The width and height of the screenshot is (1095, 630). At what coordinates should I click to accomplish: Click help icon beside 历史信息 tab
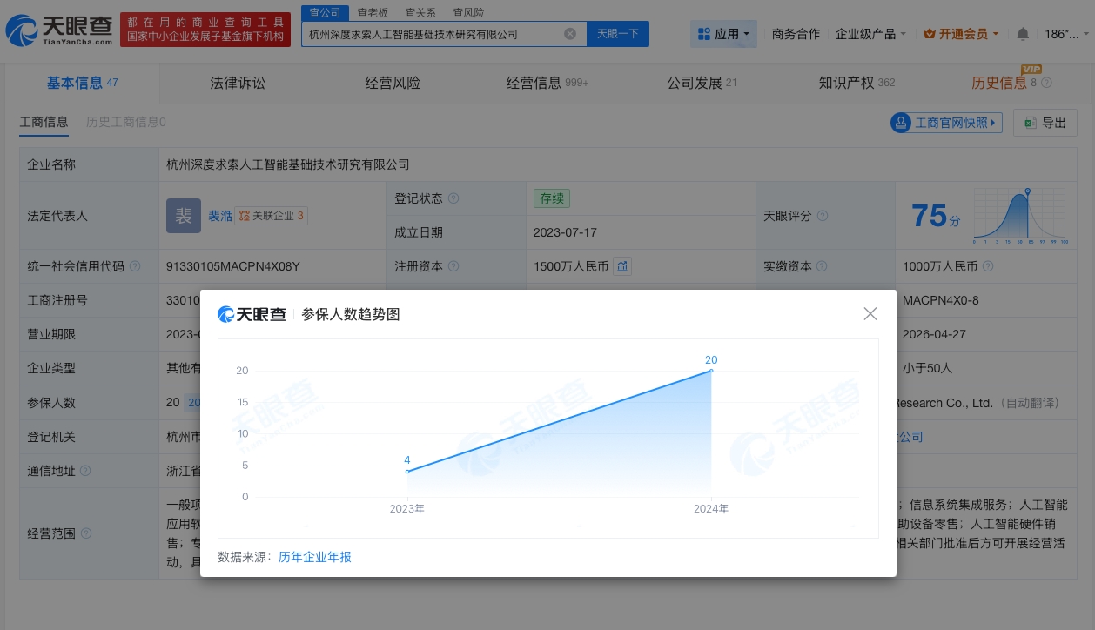(1047, 83)
